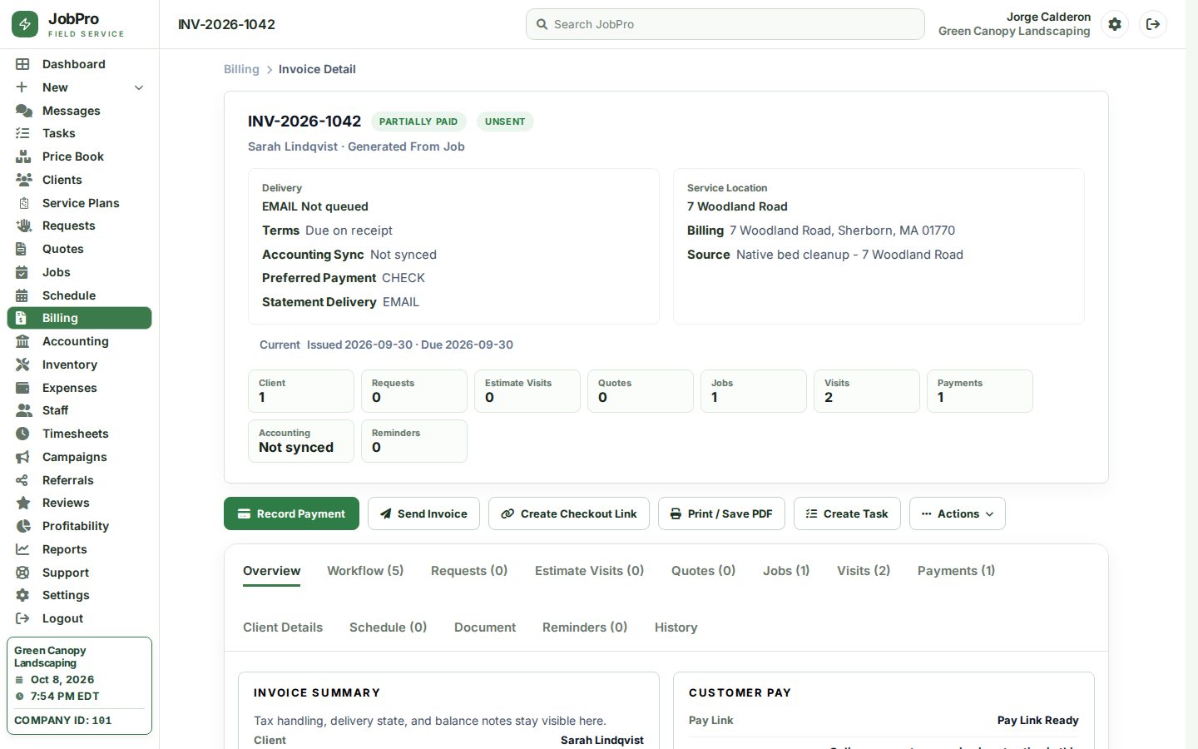Click Logout in the sidebar
Viewport: 1198px width, 749px height.
[79, 618]
